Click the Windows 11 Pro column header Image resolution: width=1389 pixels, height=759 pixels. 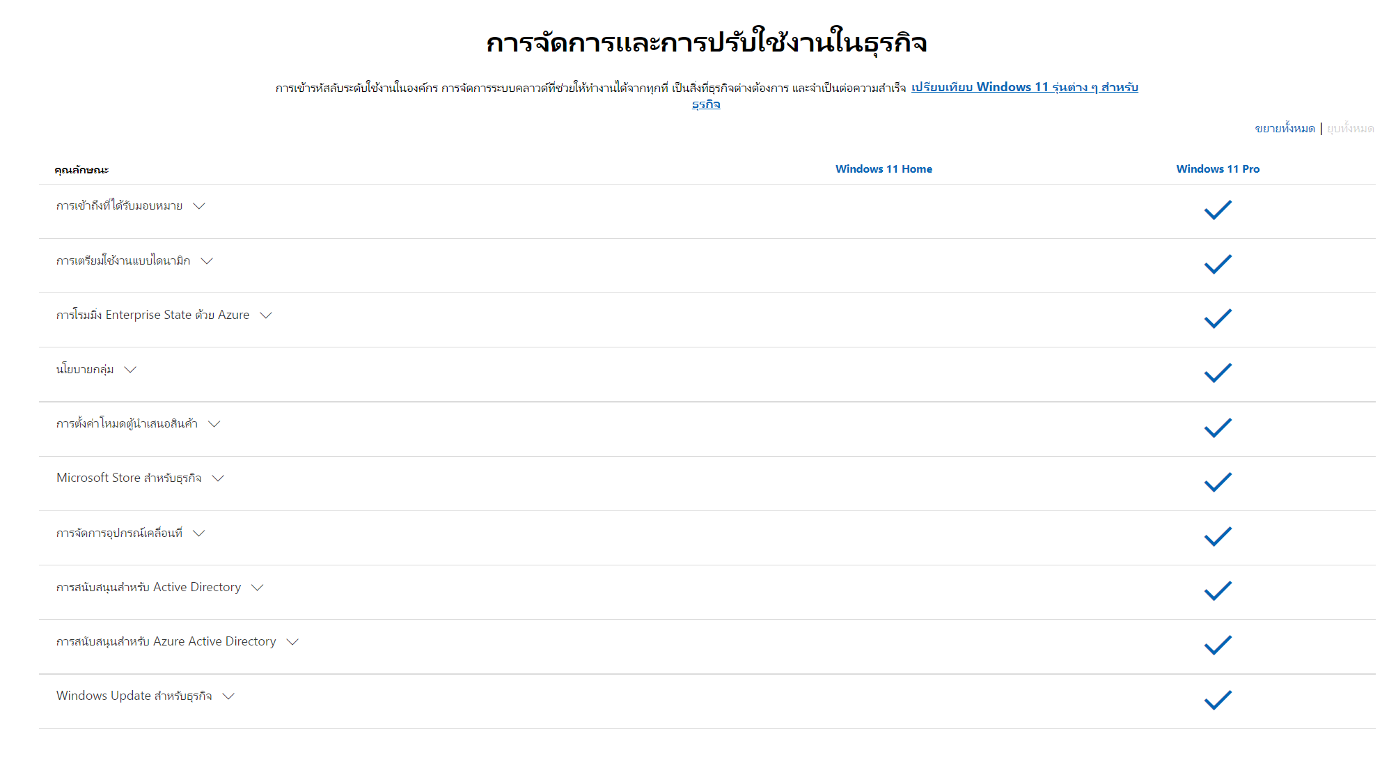coord(1218,169)
